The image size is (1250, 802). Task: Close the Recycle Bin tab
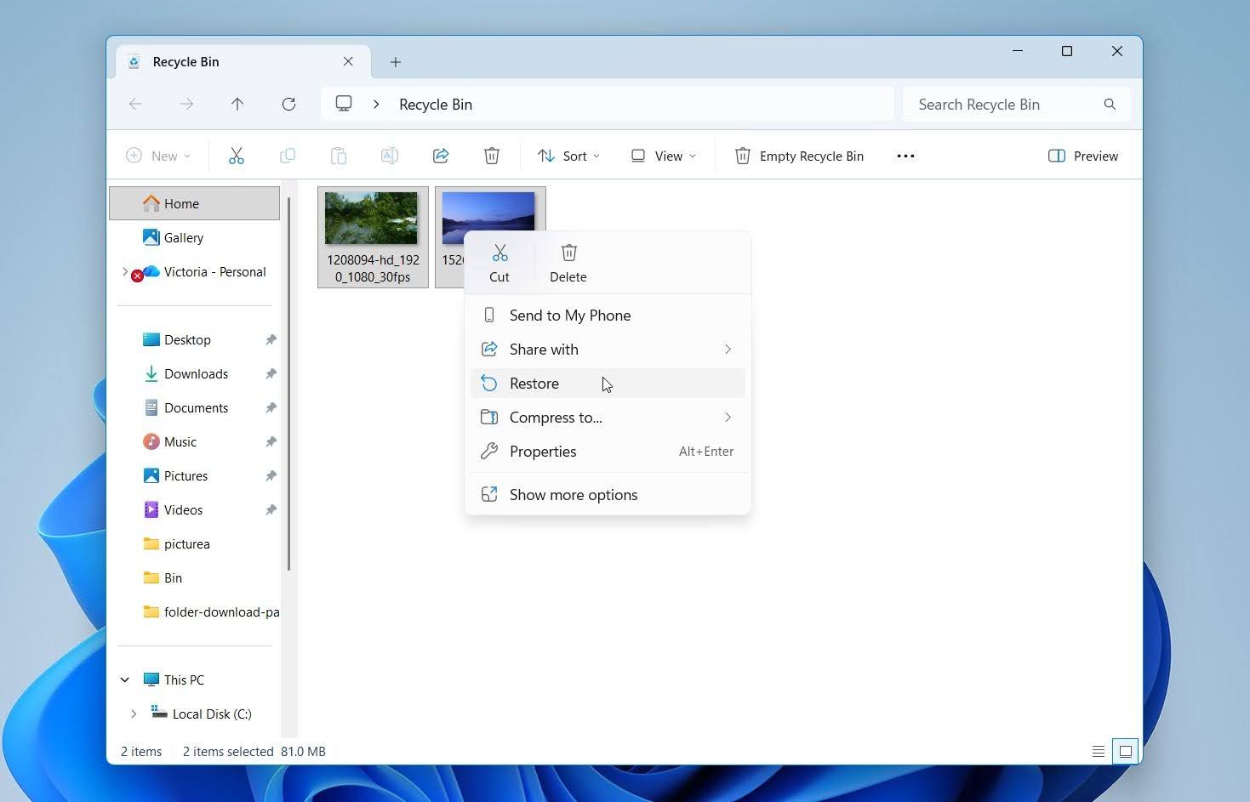348,61
